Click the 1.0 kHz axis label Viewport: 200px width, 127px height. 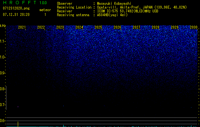pos(3,57)
